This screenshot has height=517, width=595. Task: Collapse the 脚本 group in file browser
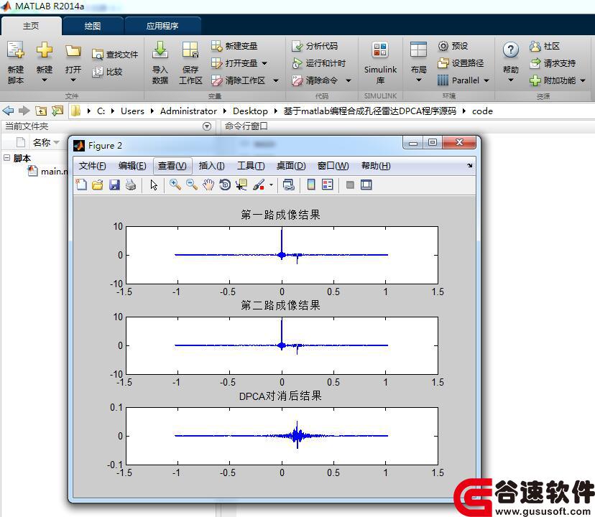click(7, 157)
